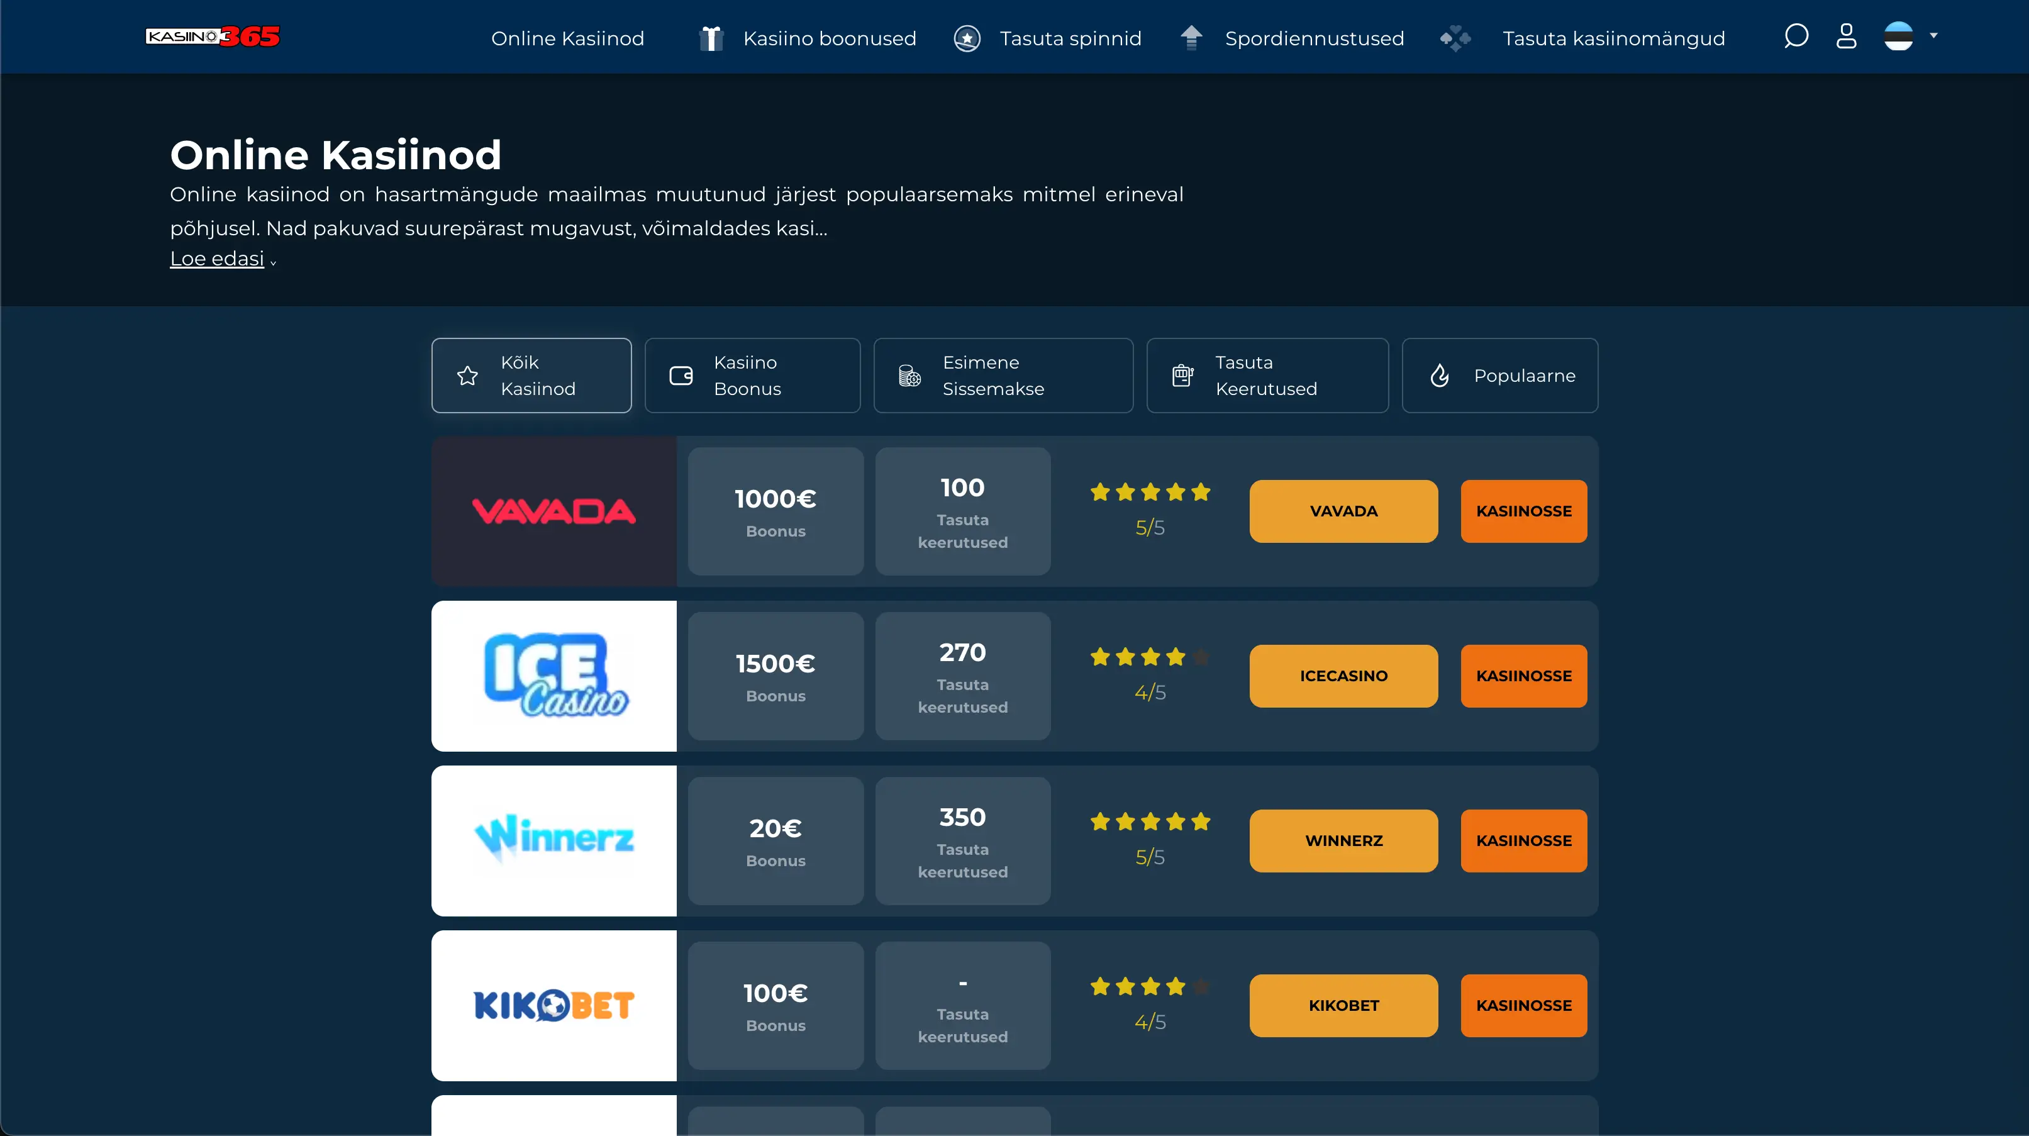Screen dimensions: 2029x1136
Task: Open Online Kasiinod menu item
Action: 568,38
